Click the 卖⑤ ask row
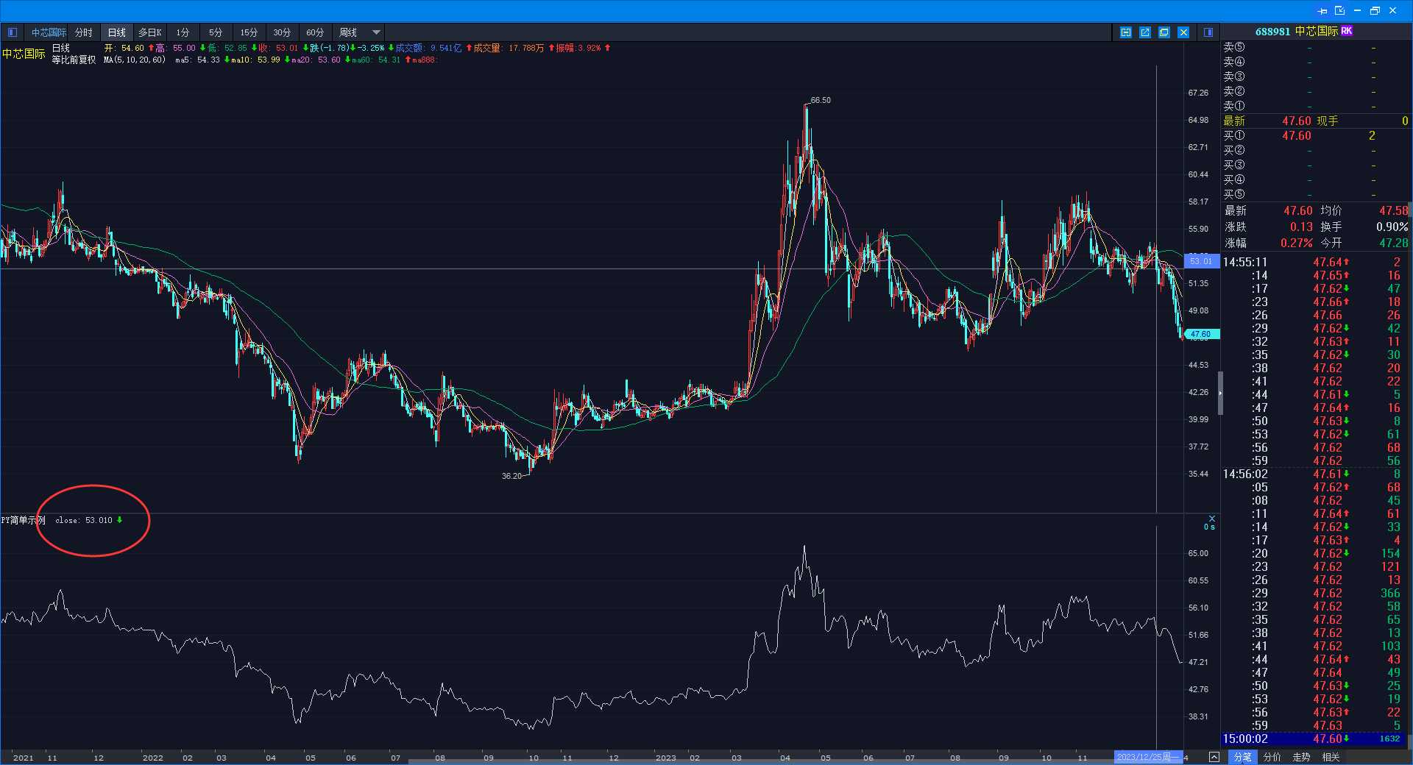Screen dimensions: 1413x765 [x=1316, y=47]
